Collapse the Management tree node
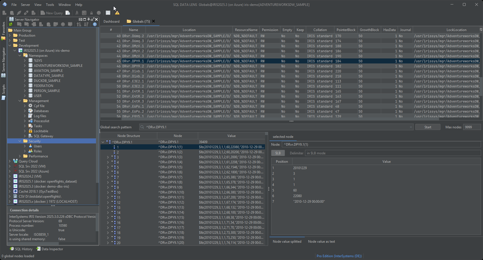Image resolution: width=483 pixels, height=260 pixels. pyautogui.click(x=20, y=101)
